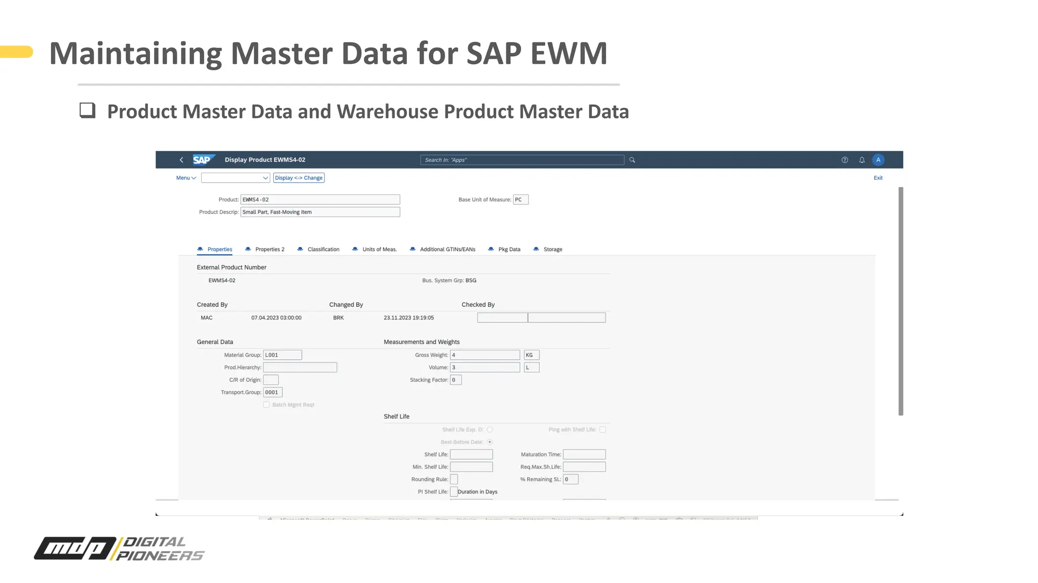Viewport: 1038px width, 583px height.
Task: Switch to the Pkg Data tab
Action: (509, 249)
